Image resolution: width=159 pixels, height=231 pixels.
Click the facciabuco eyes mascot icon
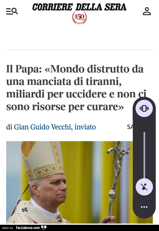click(44, 228)
